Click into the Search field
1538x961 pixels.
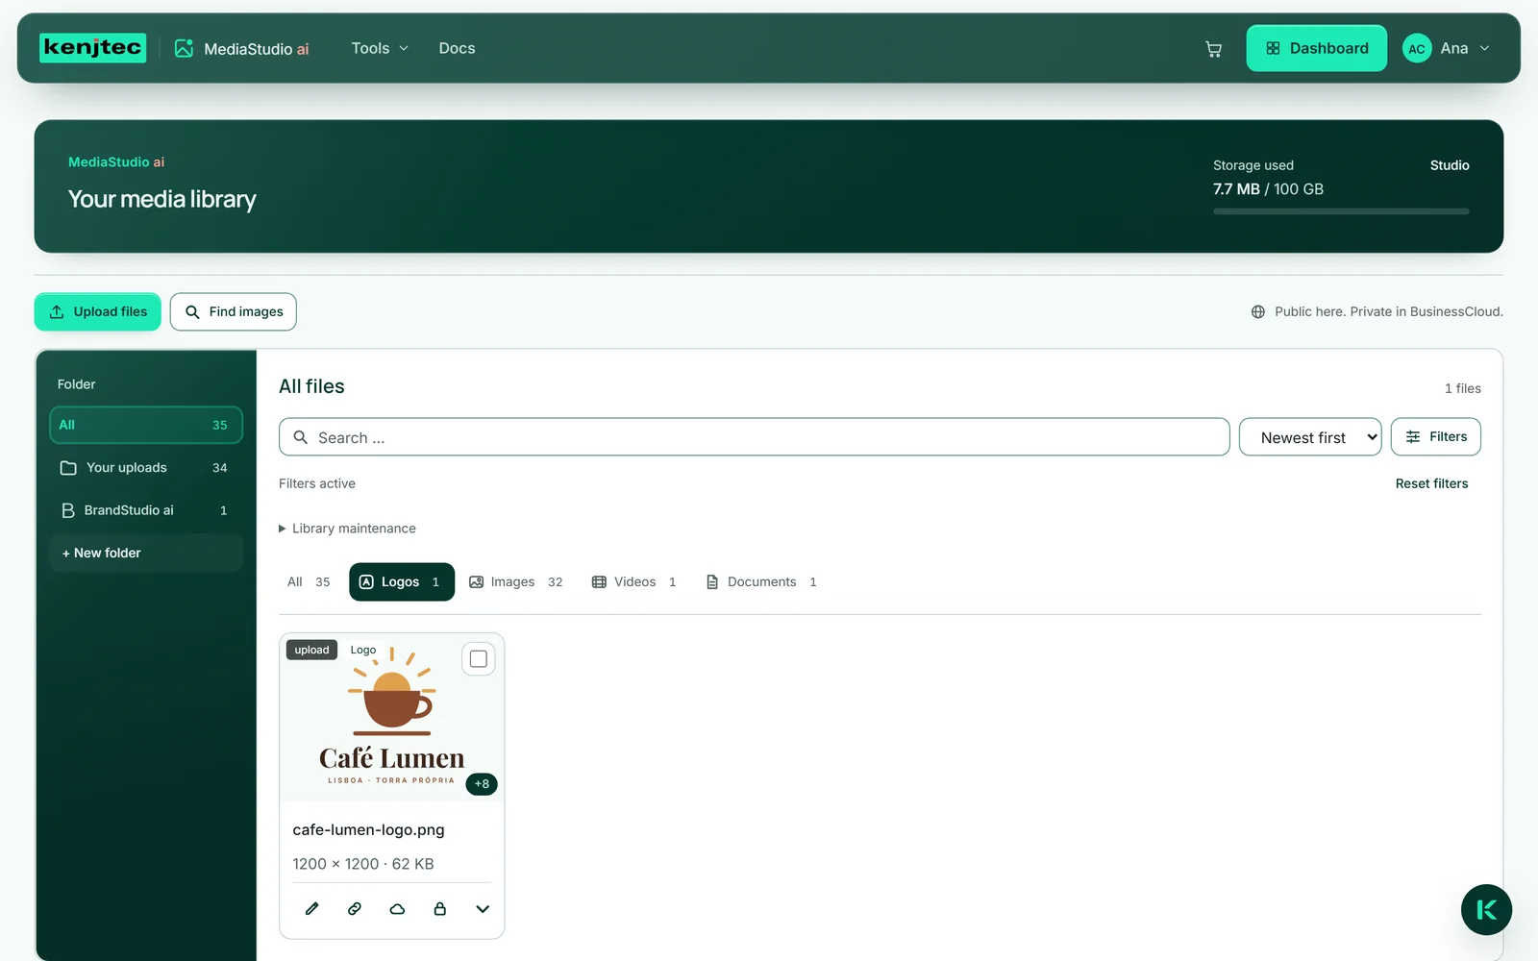[x=755, y=437]
